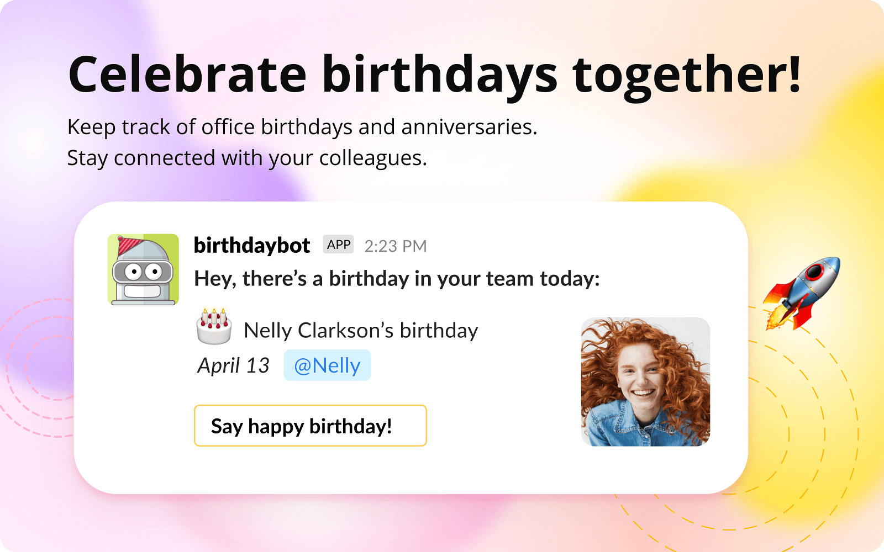Click the birthday cake emoji
The image size is (884, 552).
(x=214, y=327)
